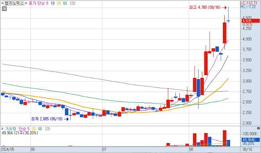Screen dimensions: 261x153
Task: Click the green 60 price moving average label
Action: click(65, 3)
